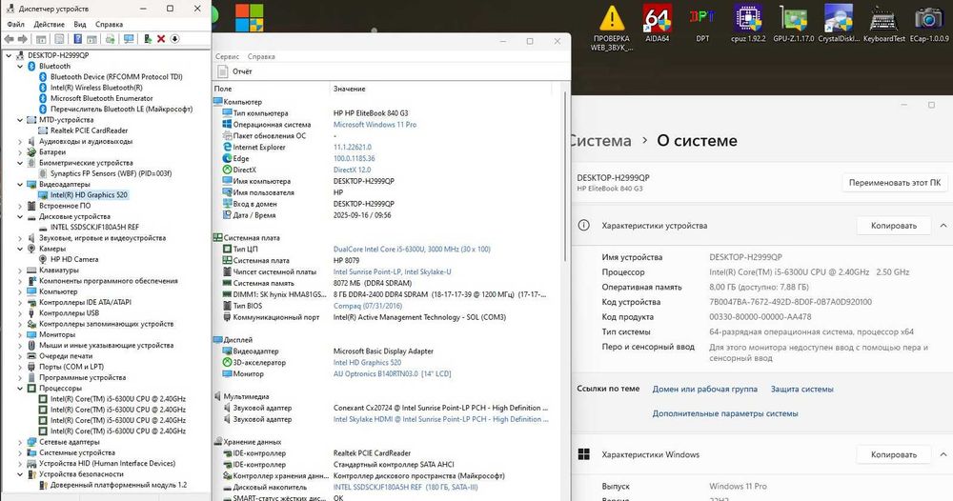Expand Аудиовходы и аудиовыходы node
Viewport: 953px width, 501px height.
pyautogui.click(x=19, y=142)
